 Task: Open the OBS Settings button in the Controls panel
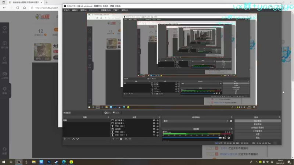tap(258, 134)
